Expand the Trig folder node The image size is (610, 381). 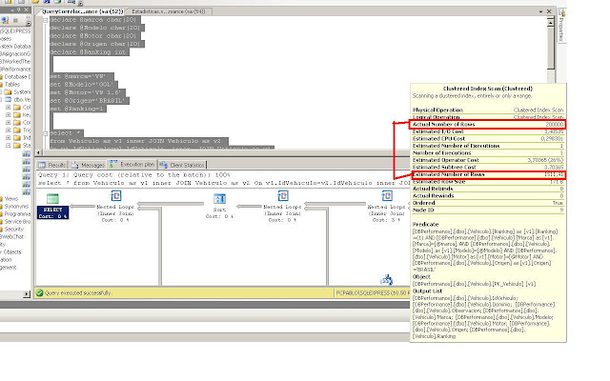coord(9,130)
